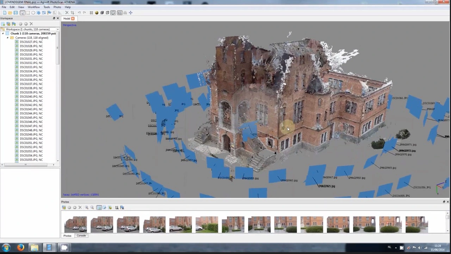Zoom in on photo thumbnails
The image size is (451, 254).
pos(87,208)
